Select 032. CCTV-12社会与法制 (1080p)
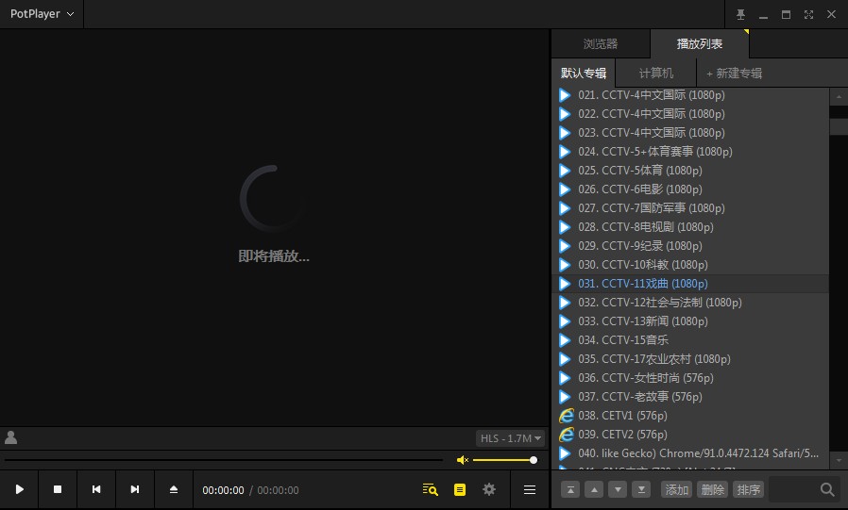Screen dimensions: 848x510 coord(690,303)
